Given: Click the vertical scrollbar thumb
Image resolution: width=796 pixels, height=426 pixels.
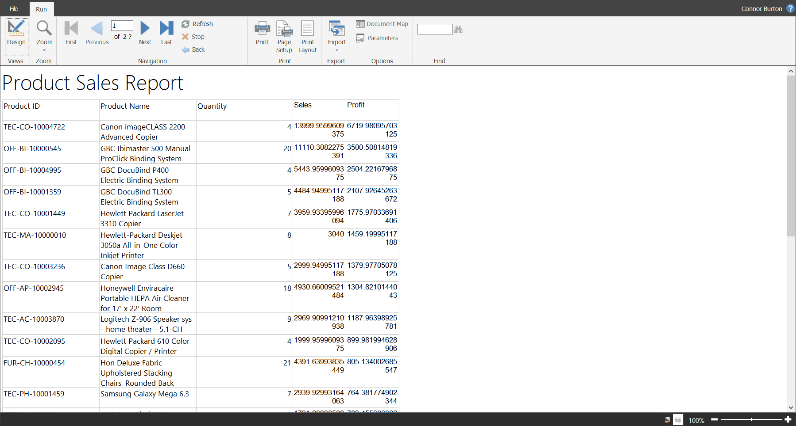Looking at the screenshot, I should pos(791,156).
